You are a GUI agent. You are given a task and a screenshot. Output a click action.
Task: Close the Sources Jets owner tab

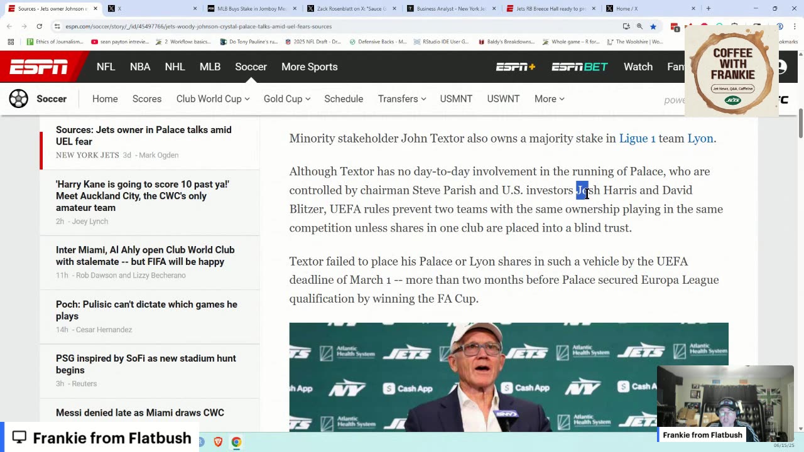click(x=95, y=9)
